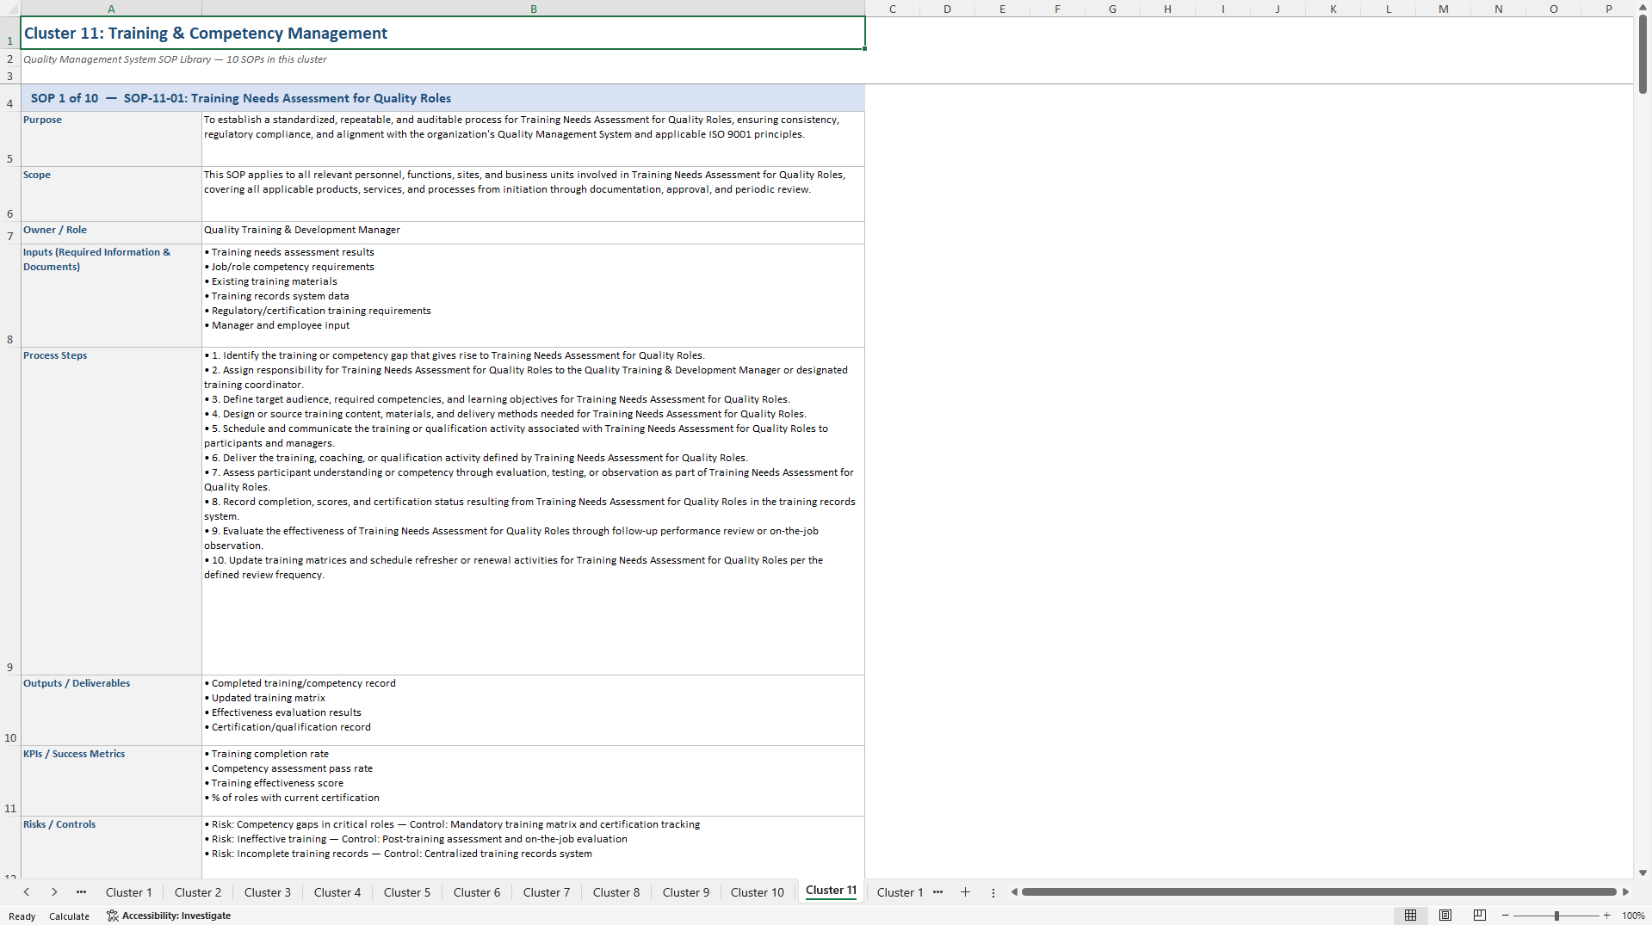The image size is (1652, 925).
Task: Click the Select All corner triangle
Action: 10,9
